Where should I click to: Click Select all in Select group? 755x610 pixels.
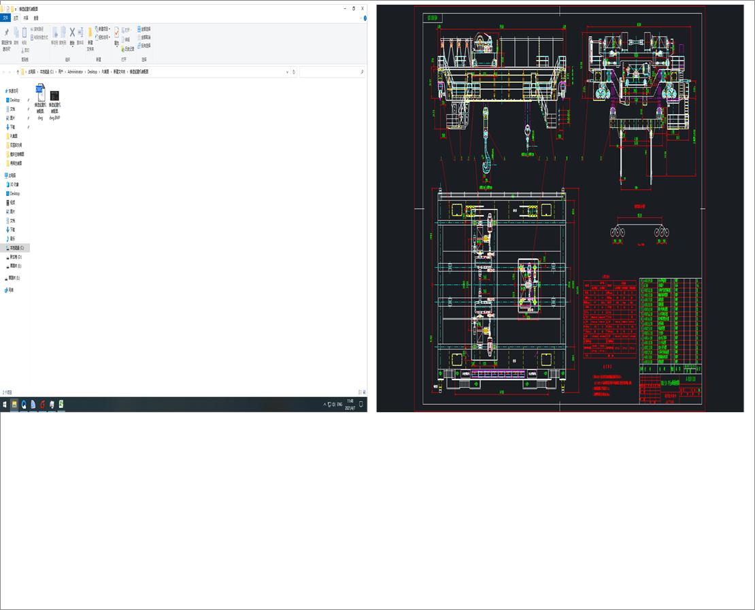[x=144, y=29]
